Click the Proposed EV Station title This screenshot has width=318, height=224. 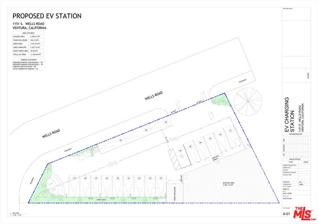coord(47,16)
